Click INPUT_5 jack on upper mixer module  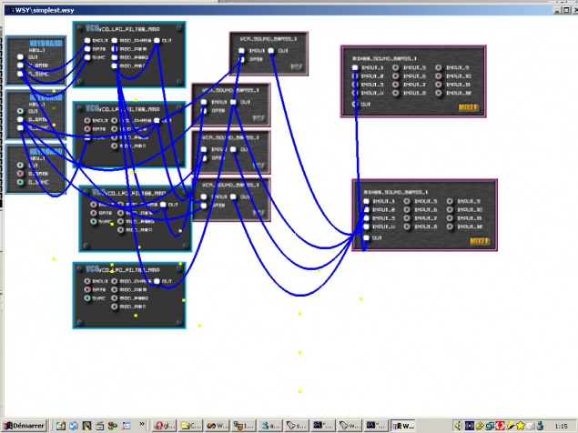click(397, 67)
